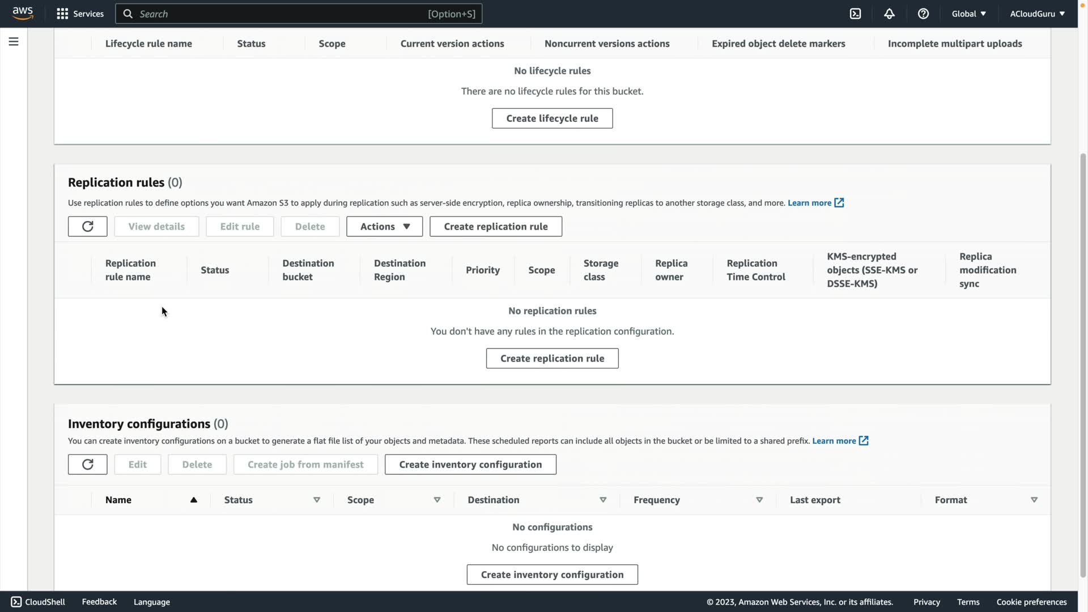Refresh the inventory configurations list
The image size is (1088, 612).
(87, 465)
